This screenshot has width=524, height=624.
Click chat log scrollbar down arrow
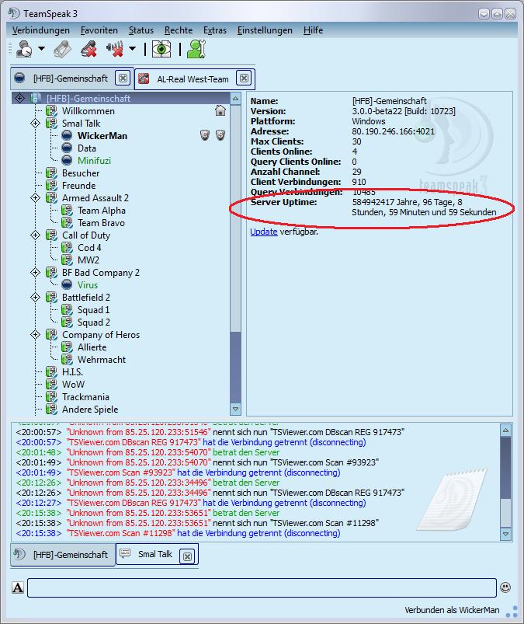[505, 534]
